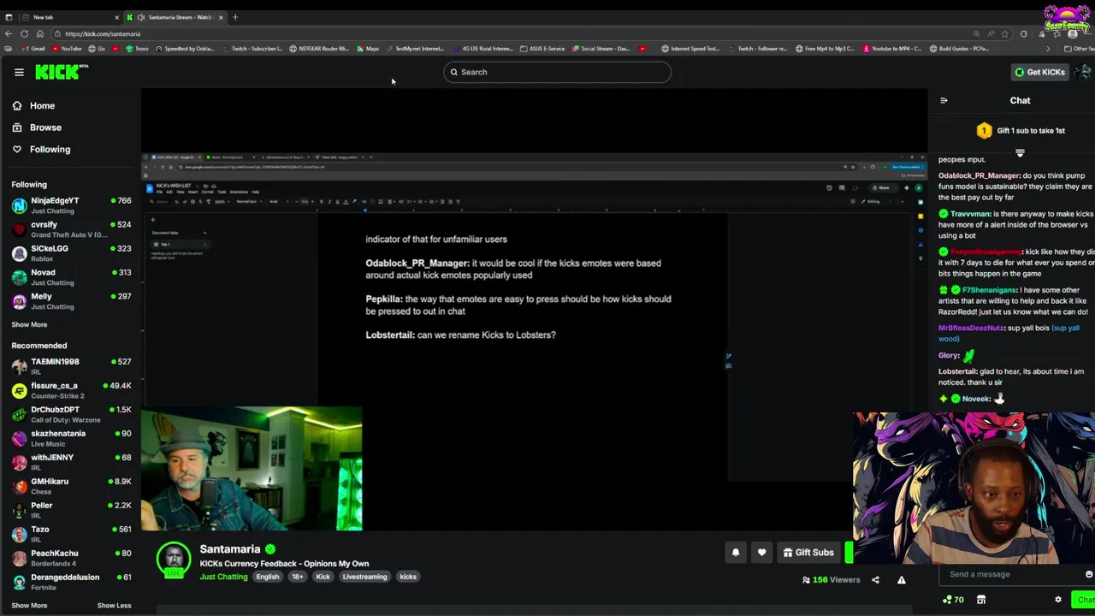The image size is (1095, 616).
Task: Click Gift 1 sub to take 1st banner
Action: 1021,131
